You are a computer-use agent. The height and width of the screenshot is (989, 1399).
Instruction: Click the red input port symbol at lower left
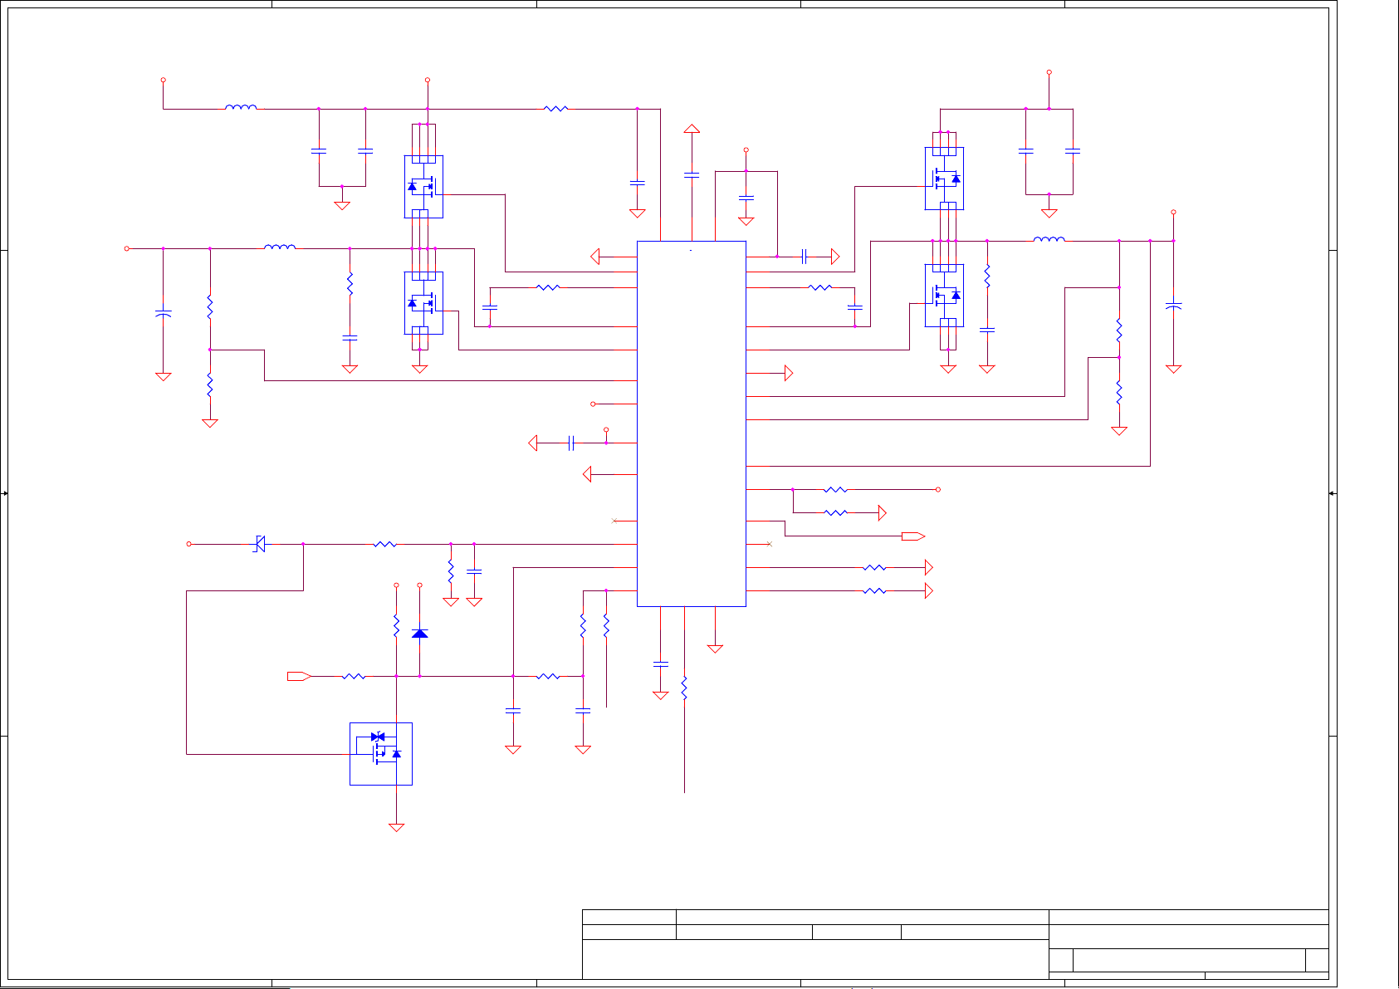tap(299, 676)
